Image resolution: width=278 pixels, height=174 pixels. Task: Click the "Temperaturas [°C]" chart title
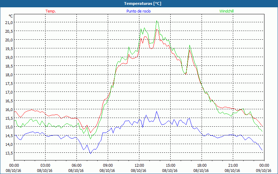(x=142, y=3)
